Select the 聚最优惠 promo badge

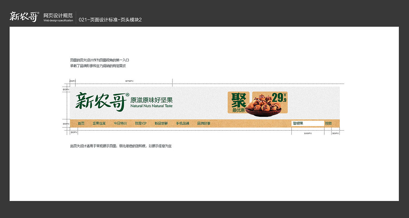point(238,101)
